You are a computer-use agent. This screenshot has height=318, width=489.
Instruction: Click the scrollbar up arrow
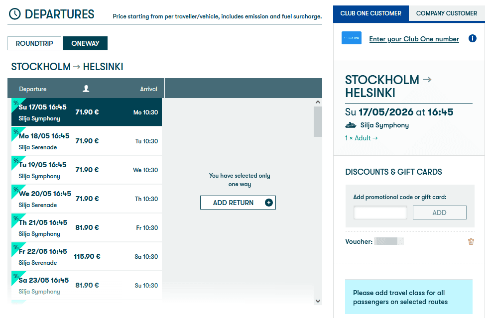click(x=317, y=101)
